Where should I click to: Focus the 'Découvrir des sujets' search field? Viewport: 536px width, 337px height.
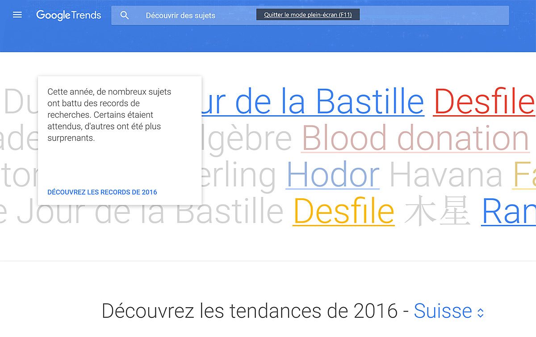coord(310,15)
